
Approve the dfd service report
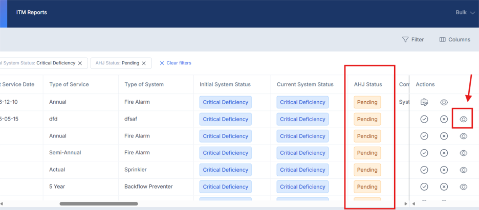[x=424, y=119]
